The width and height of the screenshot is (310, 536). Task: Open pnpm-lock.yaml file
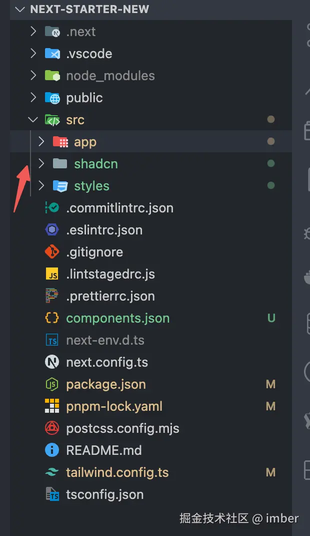[114, 406]
